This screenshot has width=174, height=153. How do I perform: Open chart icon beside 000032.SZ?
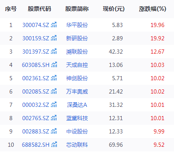[54, 105]
